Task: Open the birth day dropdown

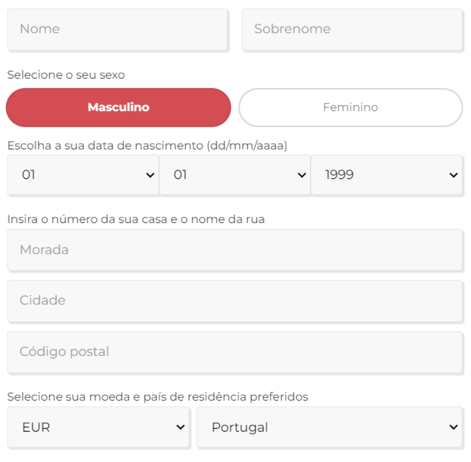Action: click(83, 175)
